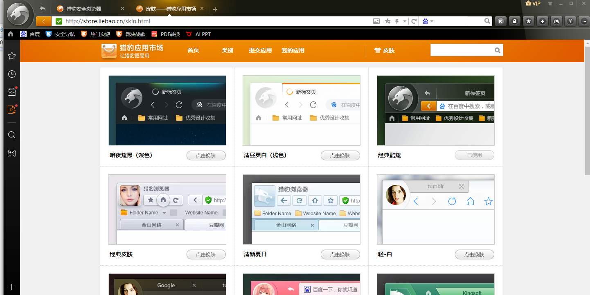Open the download manager arrow icon
The image size is (590, 295).
pos(542,21)
